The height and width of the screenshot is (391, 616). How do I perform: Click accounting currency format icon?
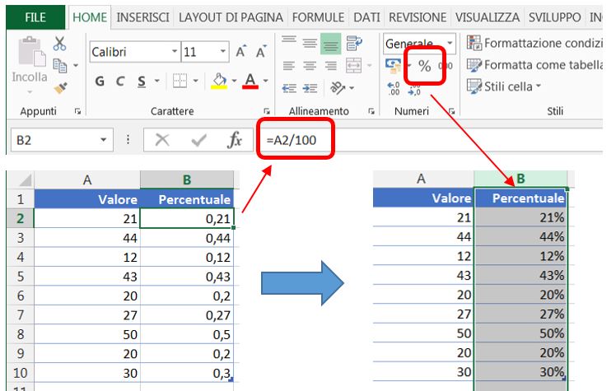tap(393, 66)
